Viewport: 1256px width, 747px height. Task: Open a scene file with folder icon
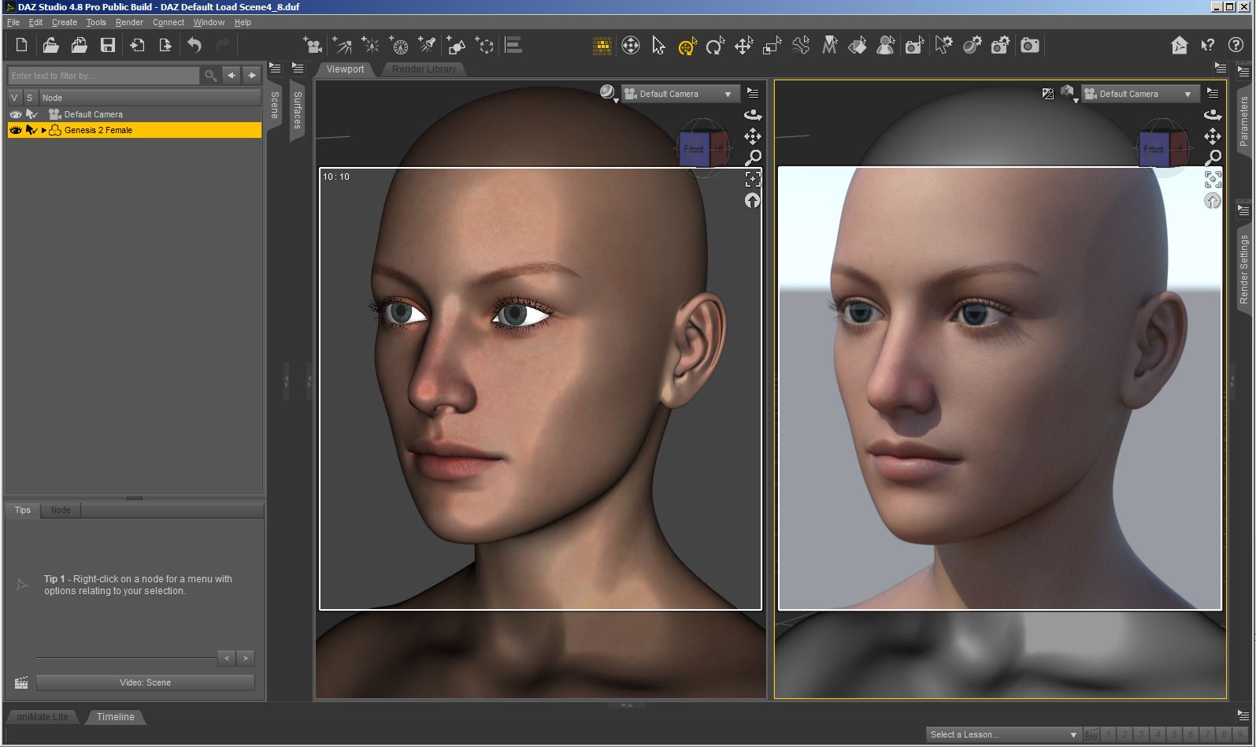click(x=50, y=46)
